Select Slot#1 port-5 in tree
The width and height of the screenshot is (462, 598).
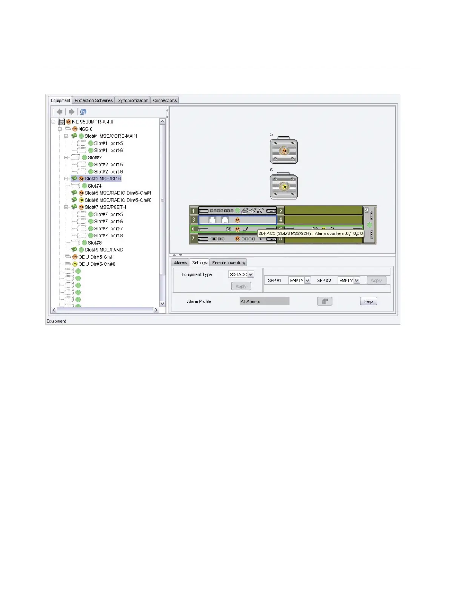pyautogui.click(x=108, y=143)
